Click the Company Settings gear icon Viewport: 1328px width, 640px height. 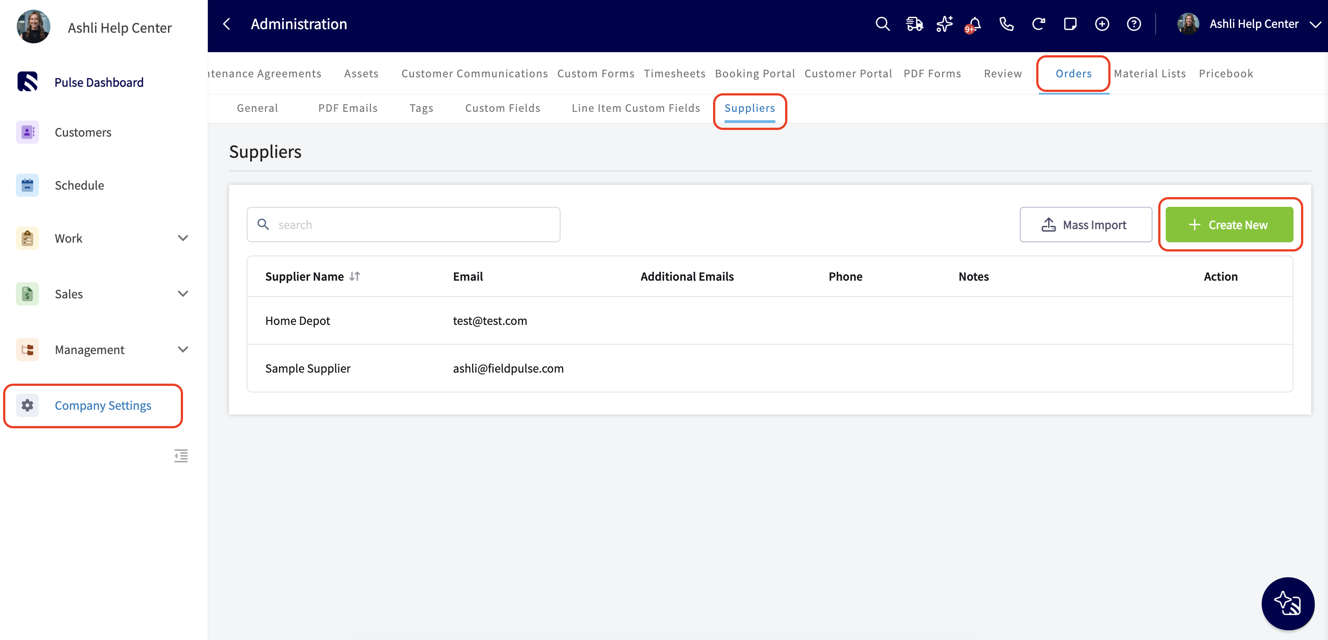coord(27,405)
